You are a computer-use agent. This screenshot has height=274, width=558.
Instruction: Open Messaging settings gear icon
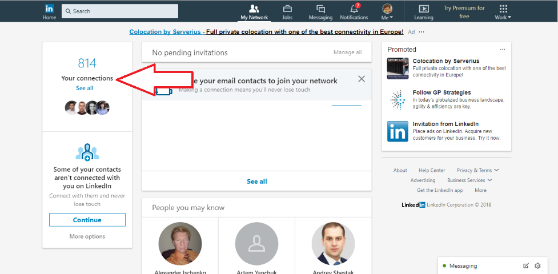click(537, 266)
